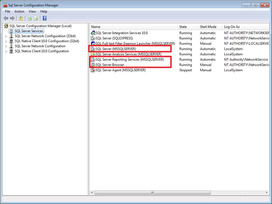Select the SQL Server (MSSQLSERVER) service name

[x=116, y=49]
